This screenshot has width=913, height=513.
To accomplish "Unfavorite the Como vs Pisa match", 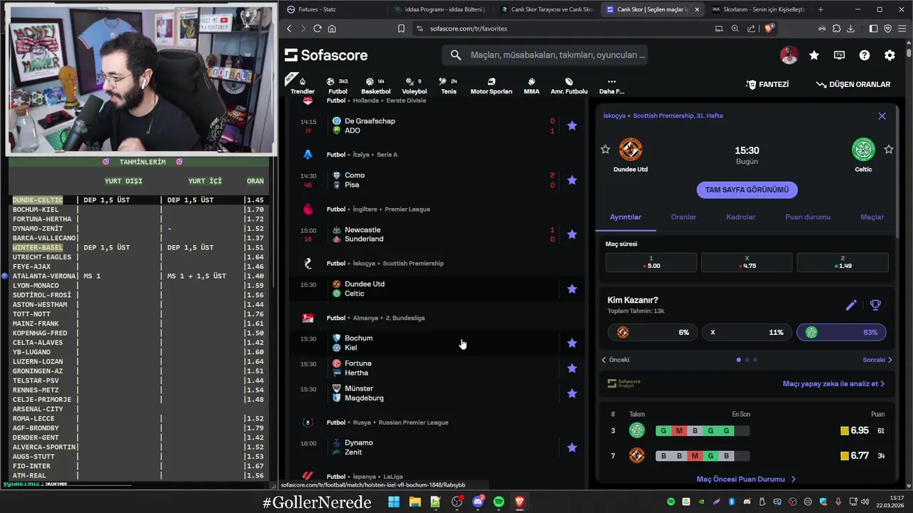I will coord(571,180).
